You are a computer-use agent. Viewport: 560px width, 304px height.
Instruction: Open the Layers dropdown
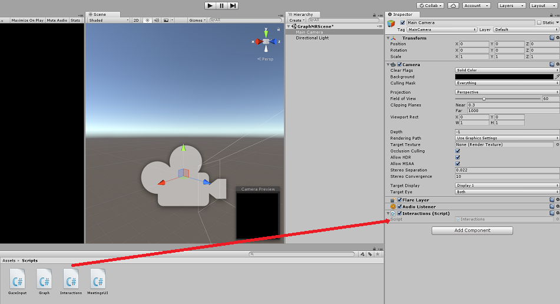pos(512,6)
